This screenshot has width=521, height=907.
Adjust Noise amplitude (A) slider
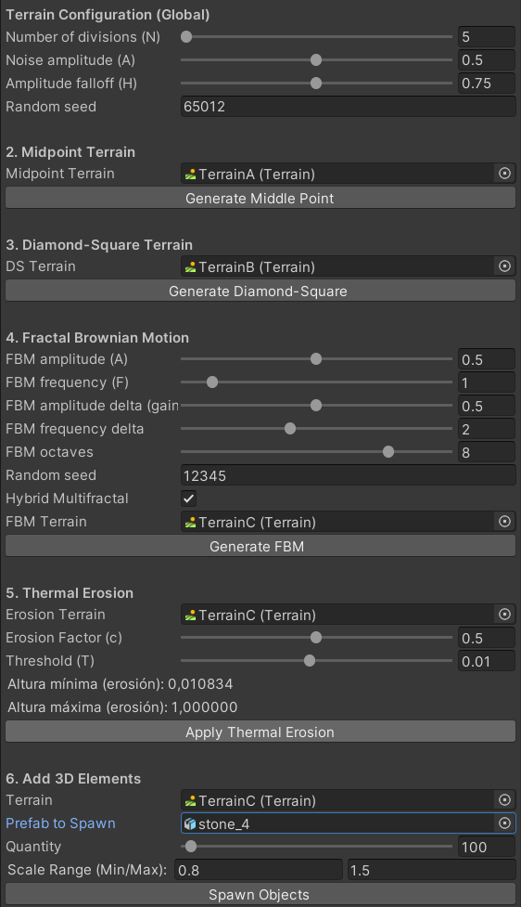[316, 60]
